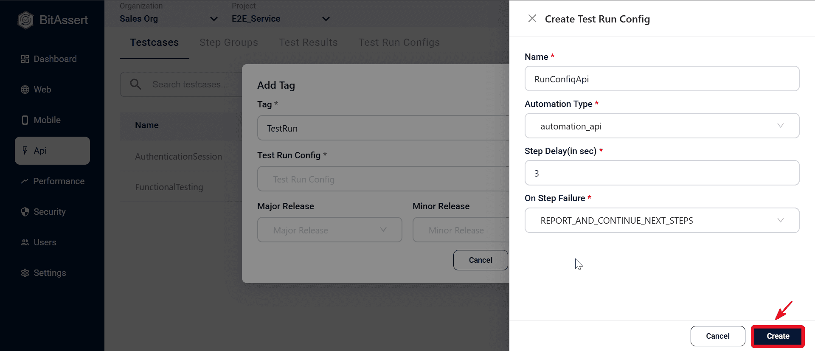
Task: Select the FunctionalTesting testcase row
Action: tap(181, 187)
